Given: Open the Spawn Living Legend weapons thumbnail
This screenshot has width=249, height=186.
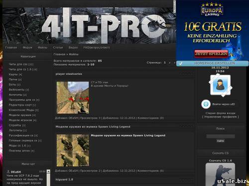Looking at the screenshot, I should (x=73, y=150).
